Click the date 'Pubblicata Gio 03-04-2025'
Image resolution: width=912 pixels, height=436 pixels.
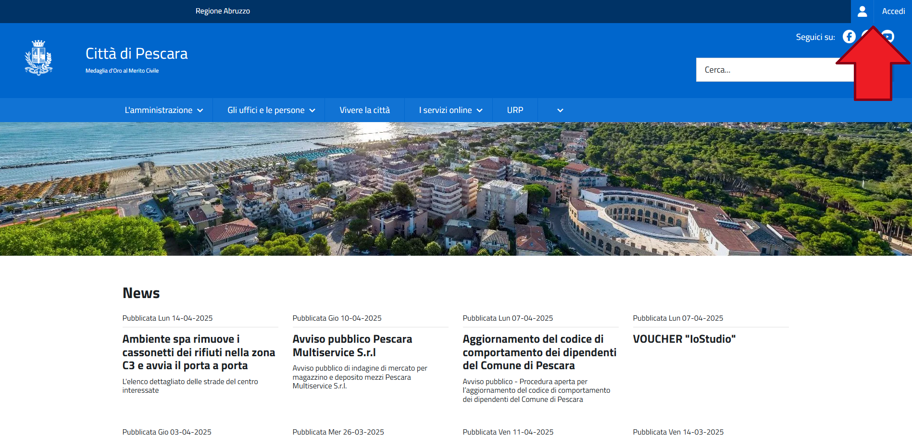point(167,432)
